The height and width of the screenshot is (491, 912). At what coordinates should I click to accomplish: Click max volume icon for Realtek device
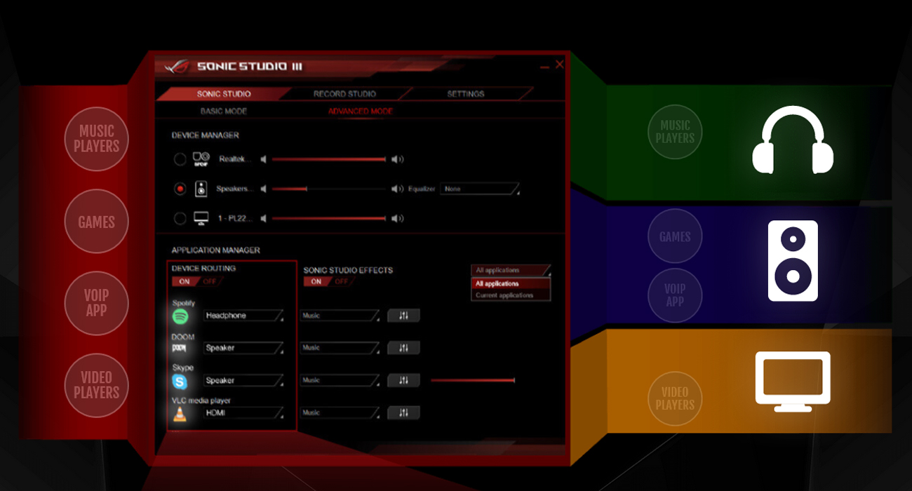pos(397,159)
